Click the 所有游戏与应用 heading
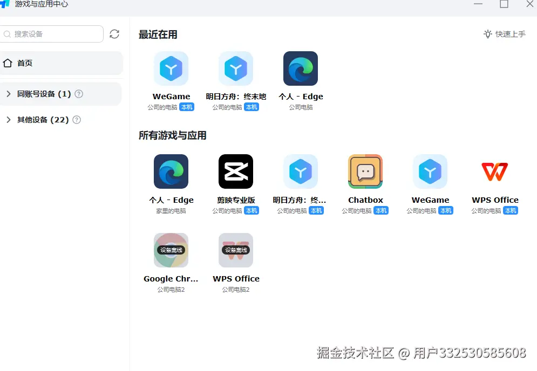537x371 pixels. tap(172, 135)
